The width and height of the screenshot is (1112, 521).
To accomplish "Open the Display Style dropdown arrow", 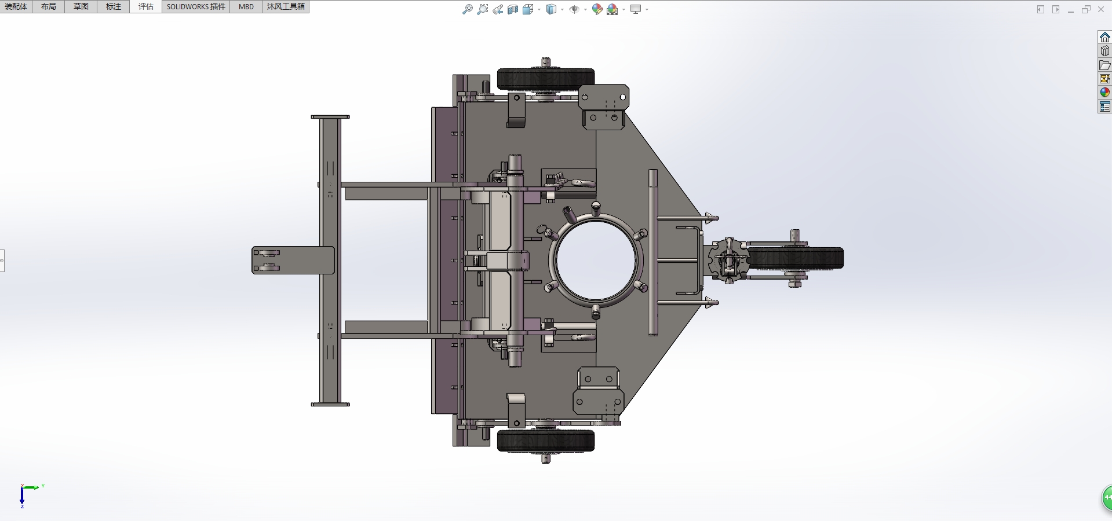I will tap(562, 9).
